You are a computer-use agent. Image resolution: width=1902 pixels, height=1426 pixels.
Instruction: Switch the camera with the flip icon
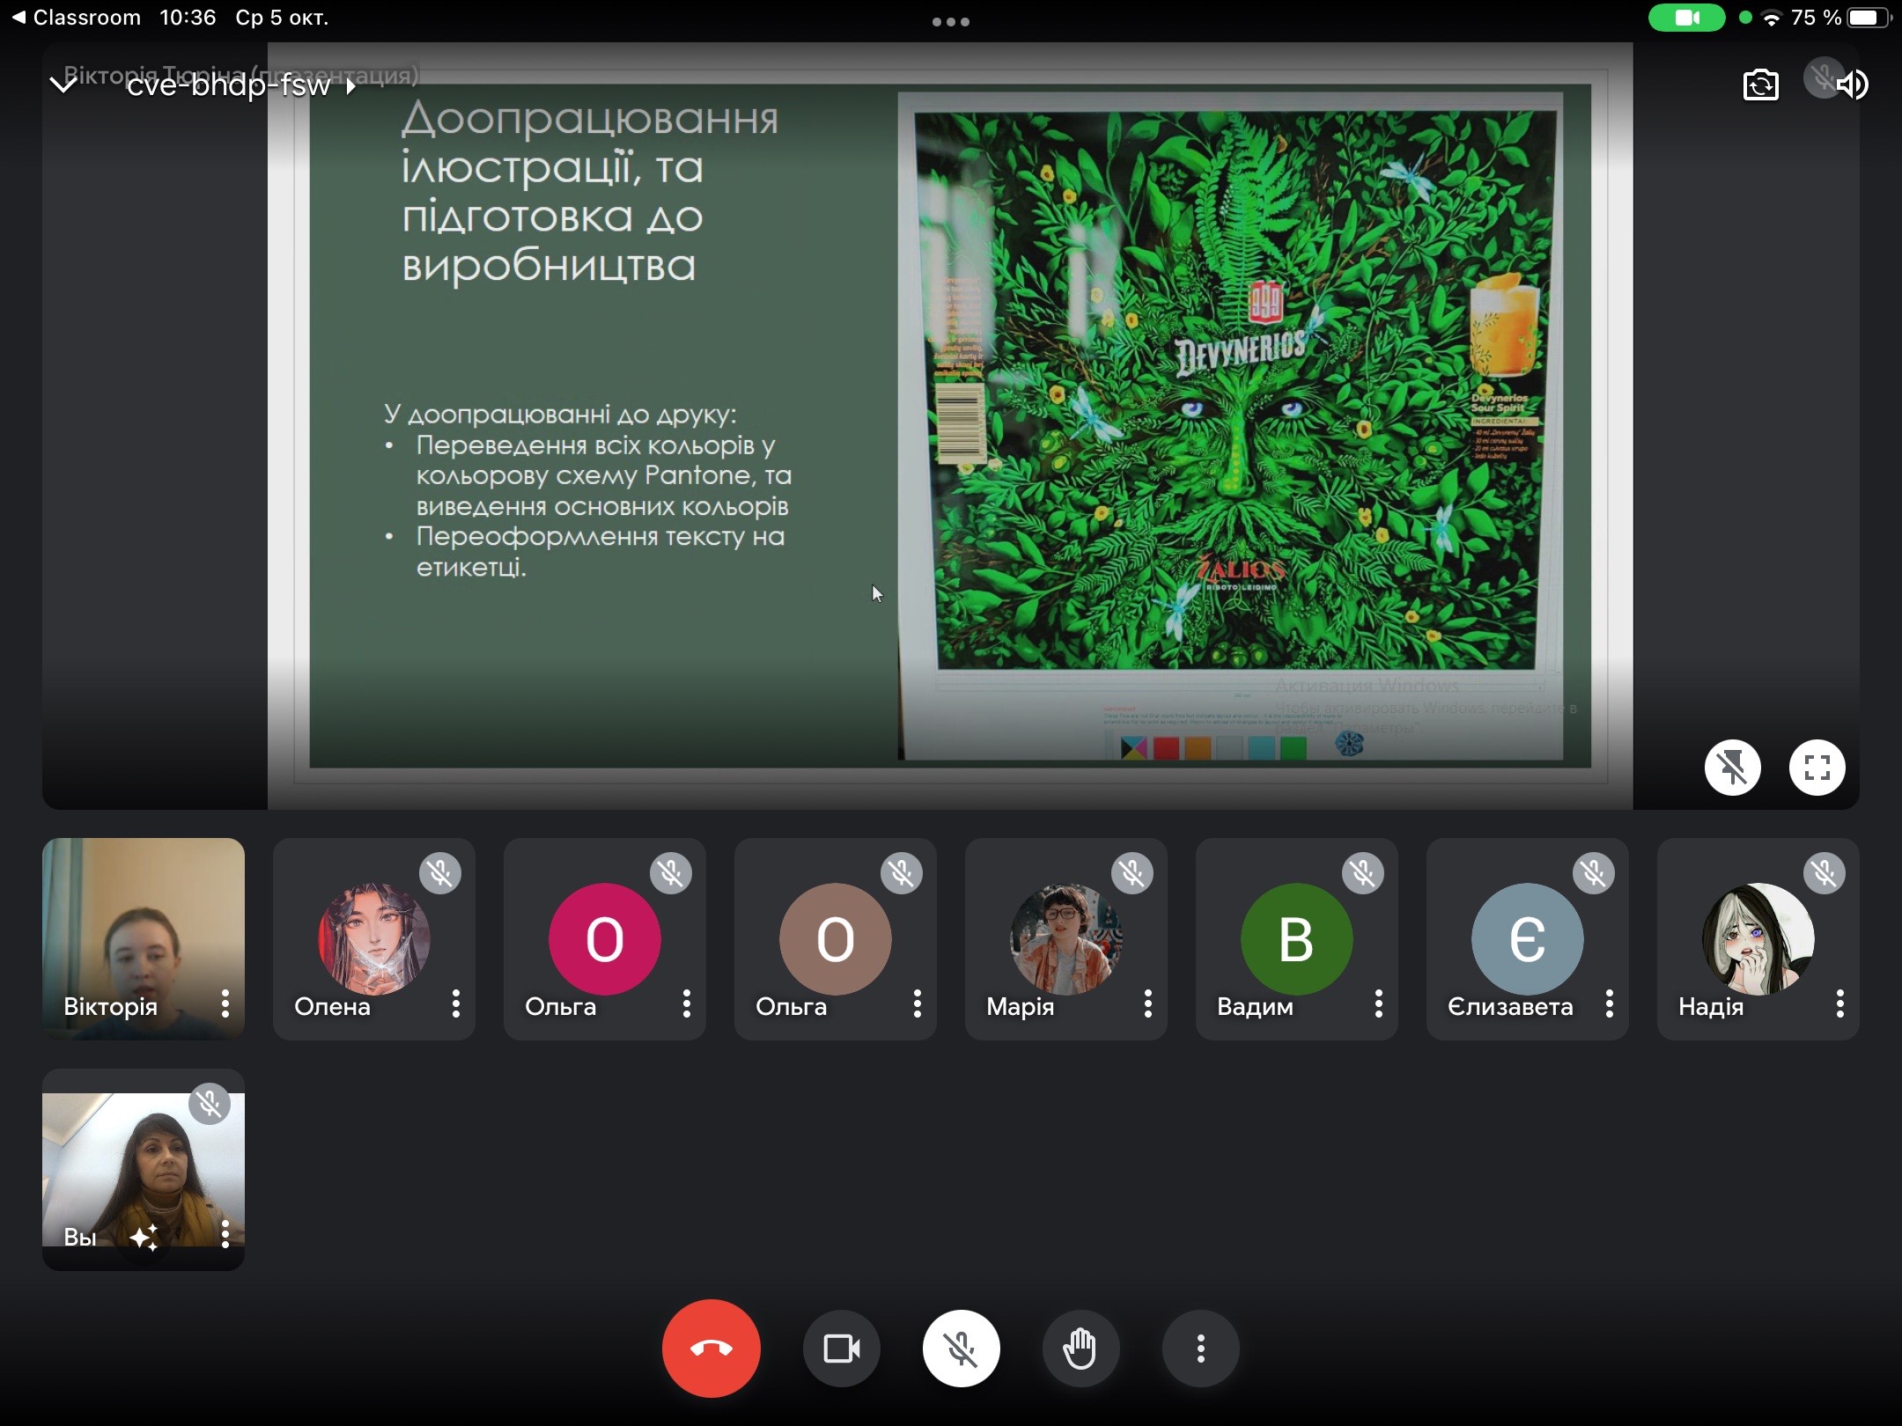(1761, 85)
